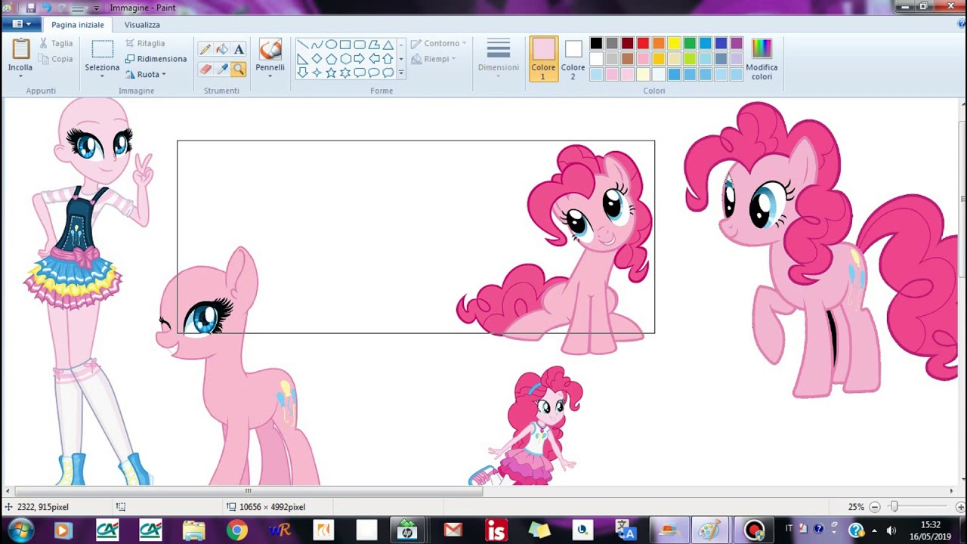
Task: Open the Riempi fill dropdown
Action: pos(434,59)
